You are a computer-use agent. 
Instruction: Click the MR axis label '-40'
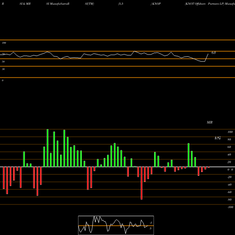coord(229,185)
